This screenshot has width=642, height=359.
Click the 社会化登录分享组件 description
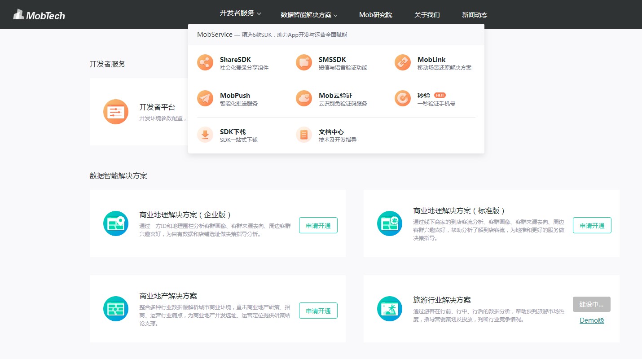244,68
